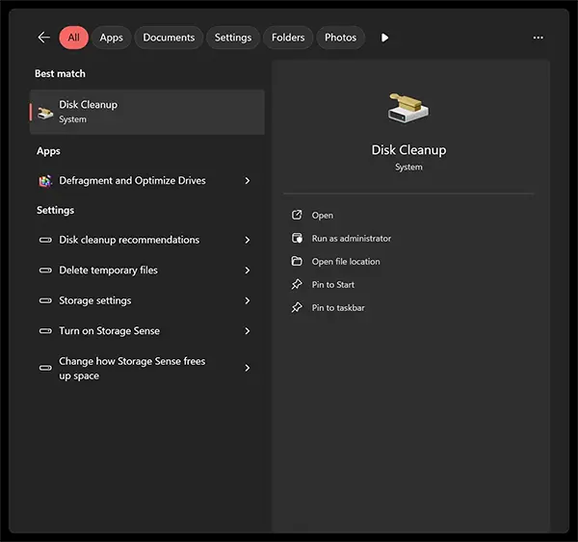Click Open in the Disk Cleanup panel
The width and height of the screenshot is (578, 542).
pyautogui.click(x=322, y=216)
